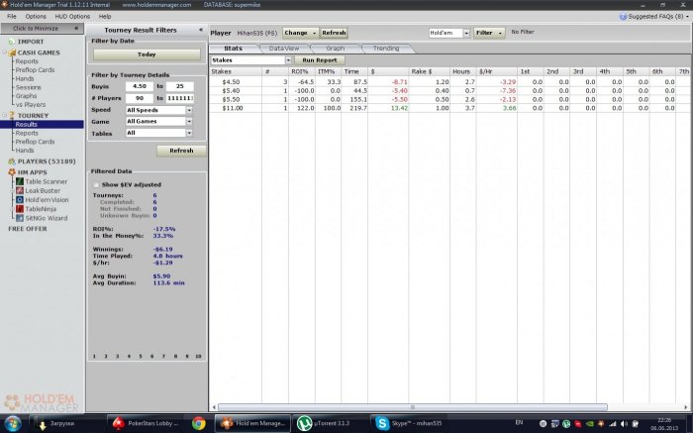The height and width of the screenshot is (433, 693).
Task: Select the $5.40 stakes row
Action: point(448,91)
